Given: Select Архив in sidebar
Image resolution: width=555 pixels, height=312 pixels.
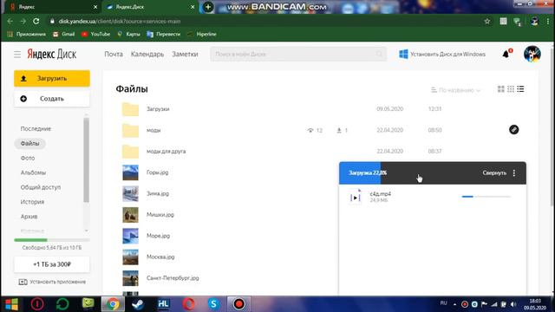Looking at the screenshot, I should (29, 217).
